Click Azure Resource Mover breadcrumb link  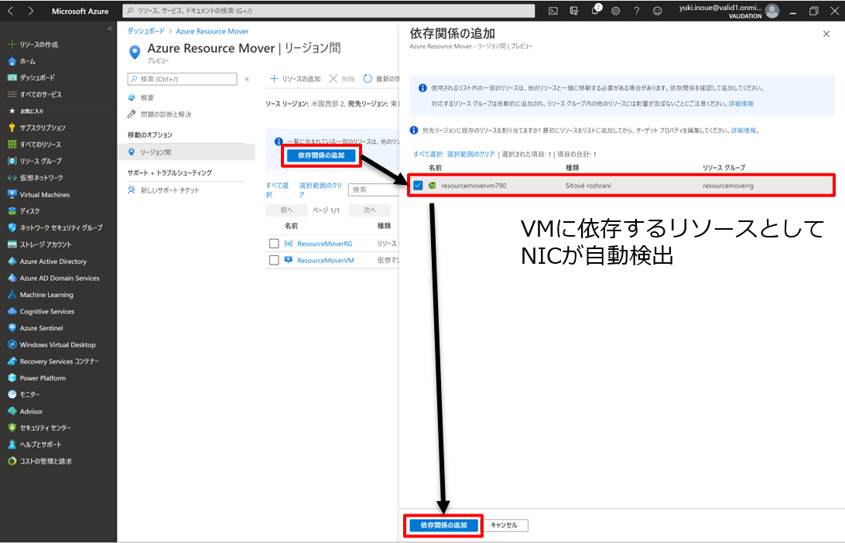tap(212, 31)
